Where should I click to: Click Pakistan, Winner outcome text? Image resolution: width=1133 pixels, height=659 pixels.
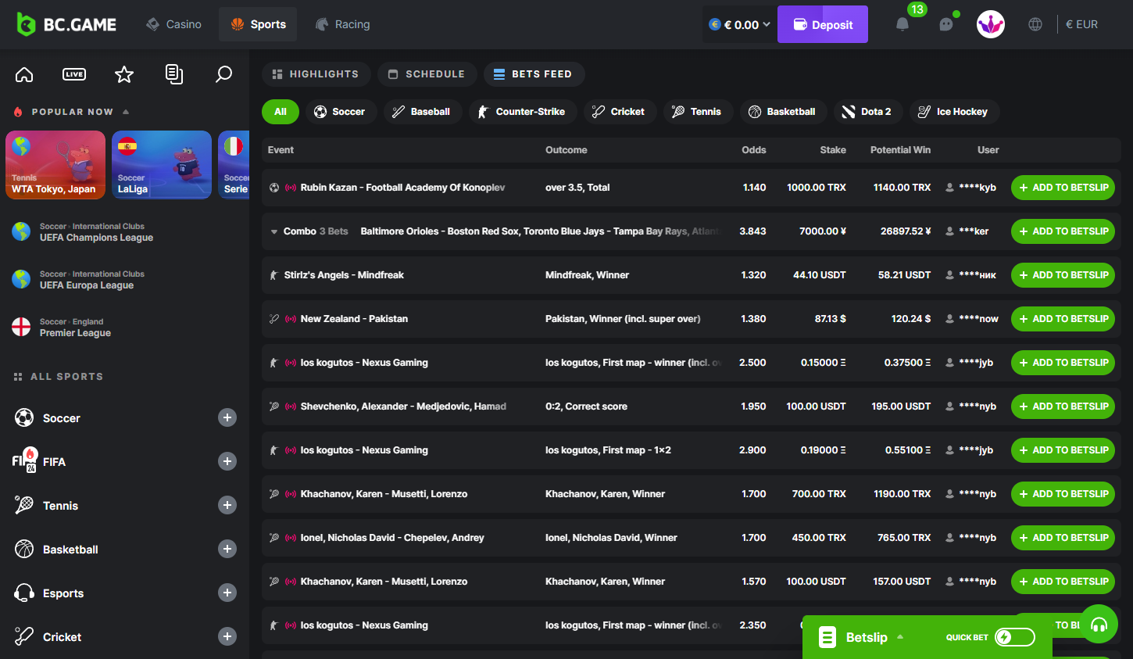click(623, 319)
